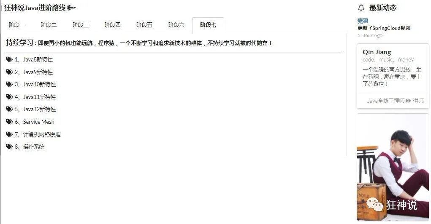Click the tag icon beside Java11新特性
431x224 pixels.
tap(9, 97)
